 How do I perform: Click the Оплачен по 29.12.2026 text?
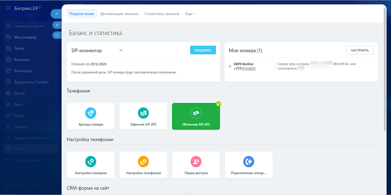click(x=89, y=64)
